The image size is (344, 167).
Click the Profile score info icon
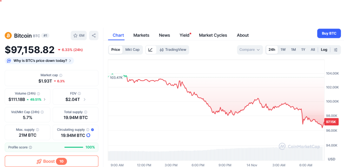(31, 147)
